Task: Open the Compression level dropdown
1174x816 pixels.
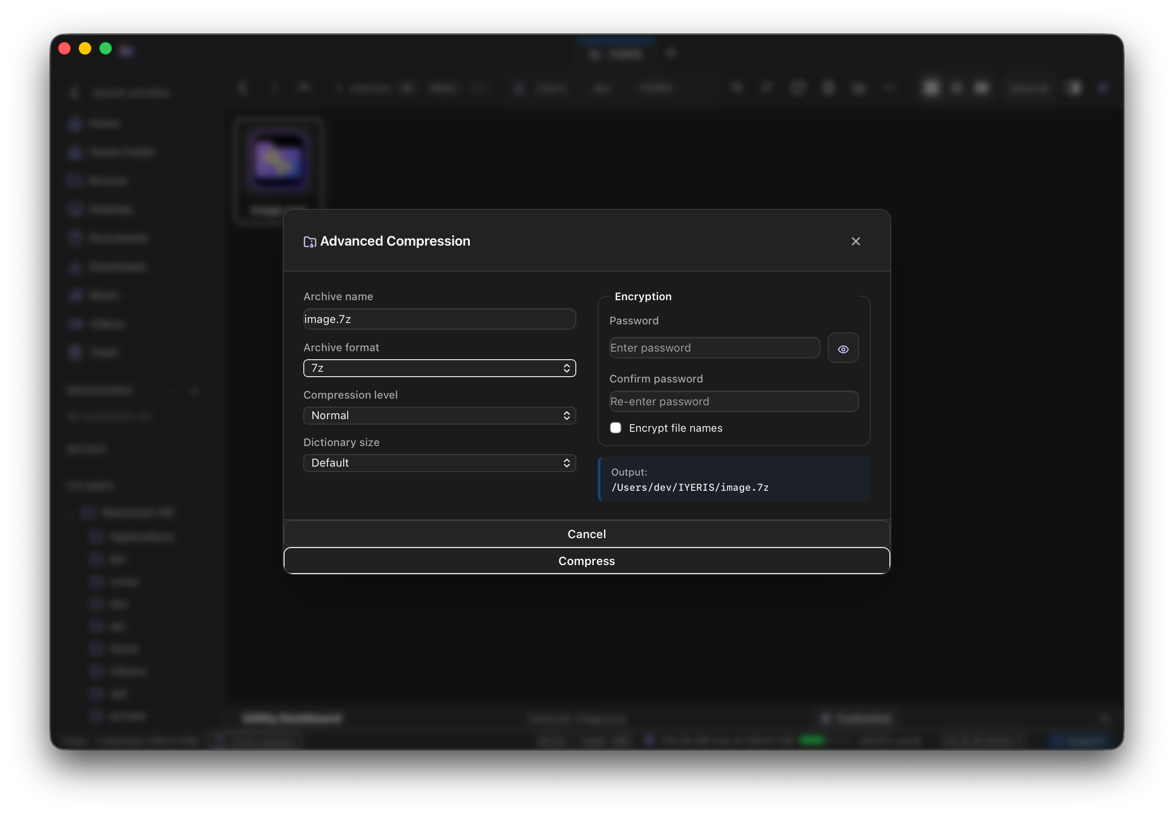Action: (x=439, y=416)
